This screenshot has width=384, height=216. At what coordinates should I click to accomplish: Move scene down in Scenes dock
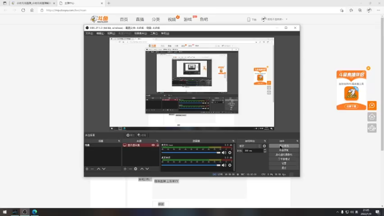tap(104, 169)
